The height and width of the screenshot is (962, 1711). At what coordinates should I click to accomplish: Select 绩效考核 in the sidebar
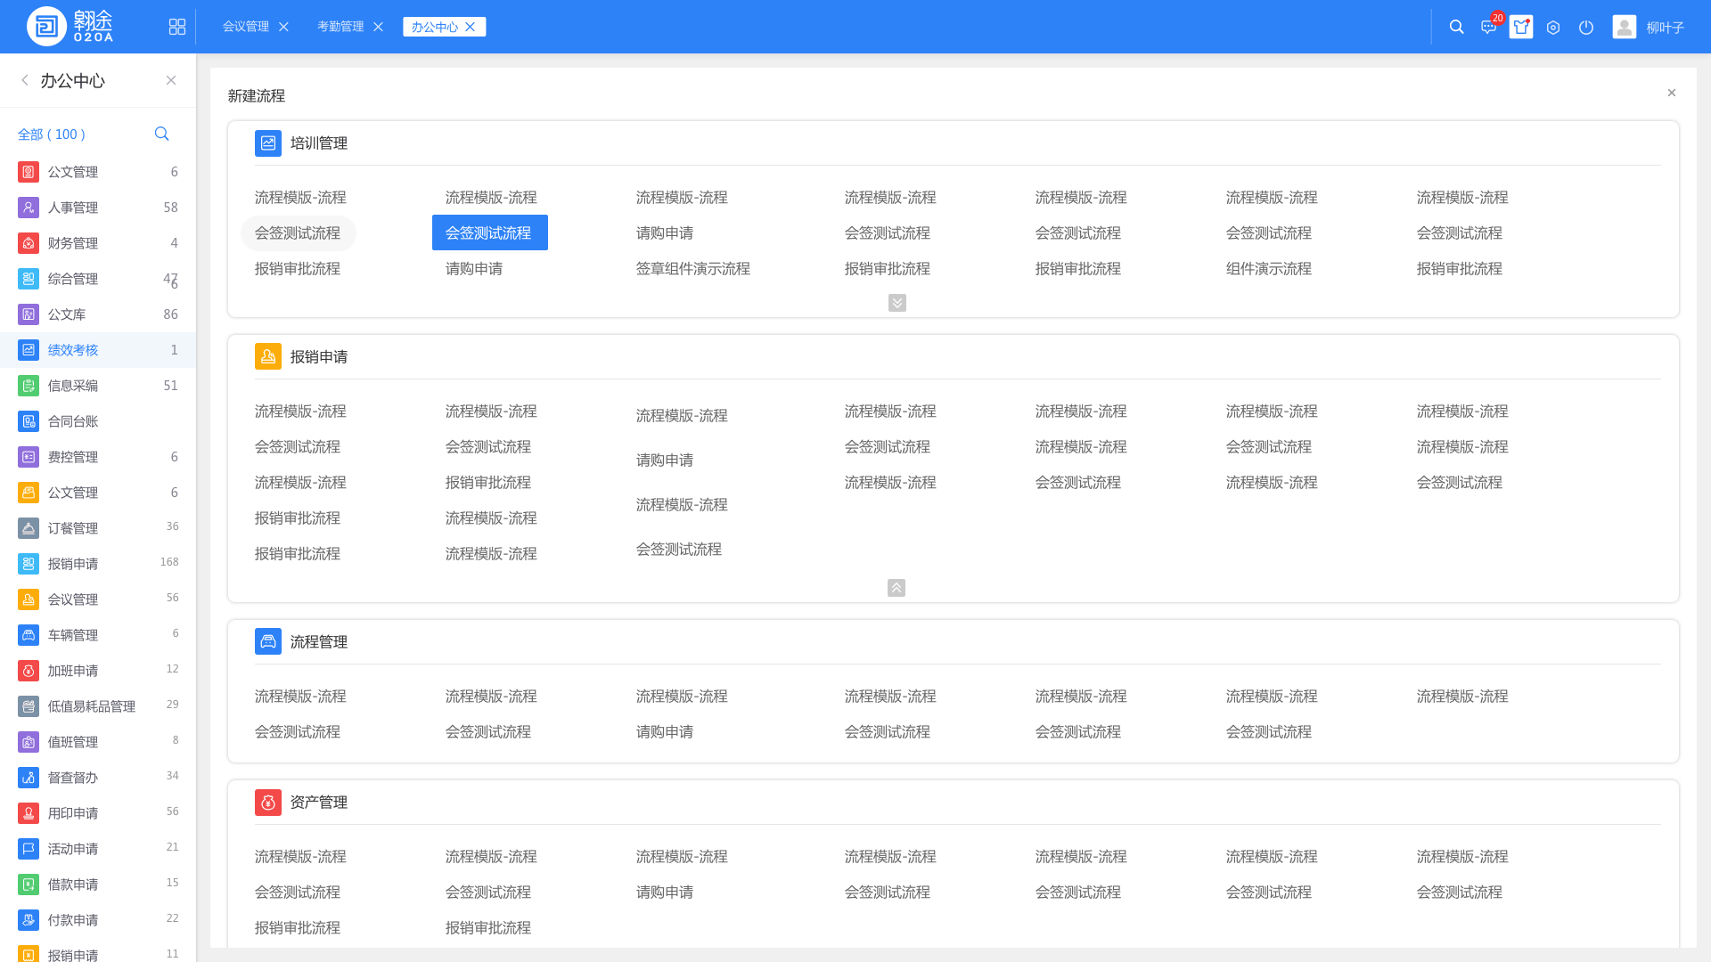[x=73, y=350]
